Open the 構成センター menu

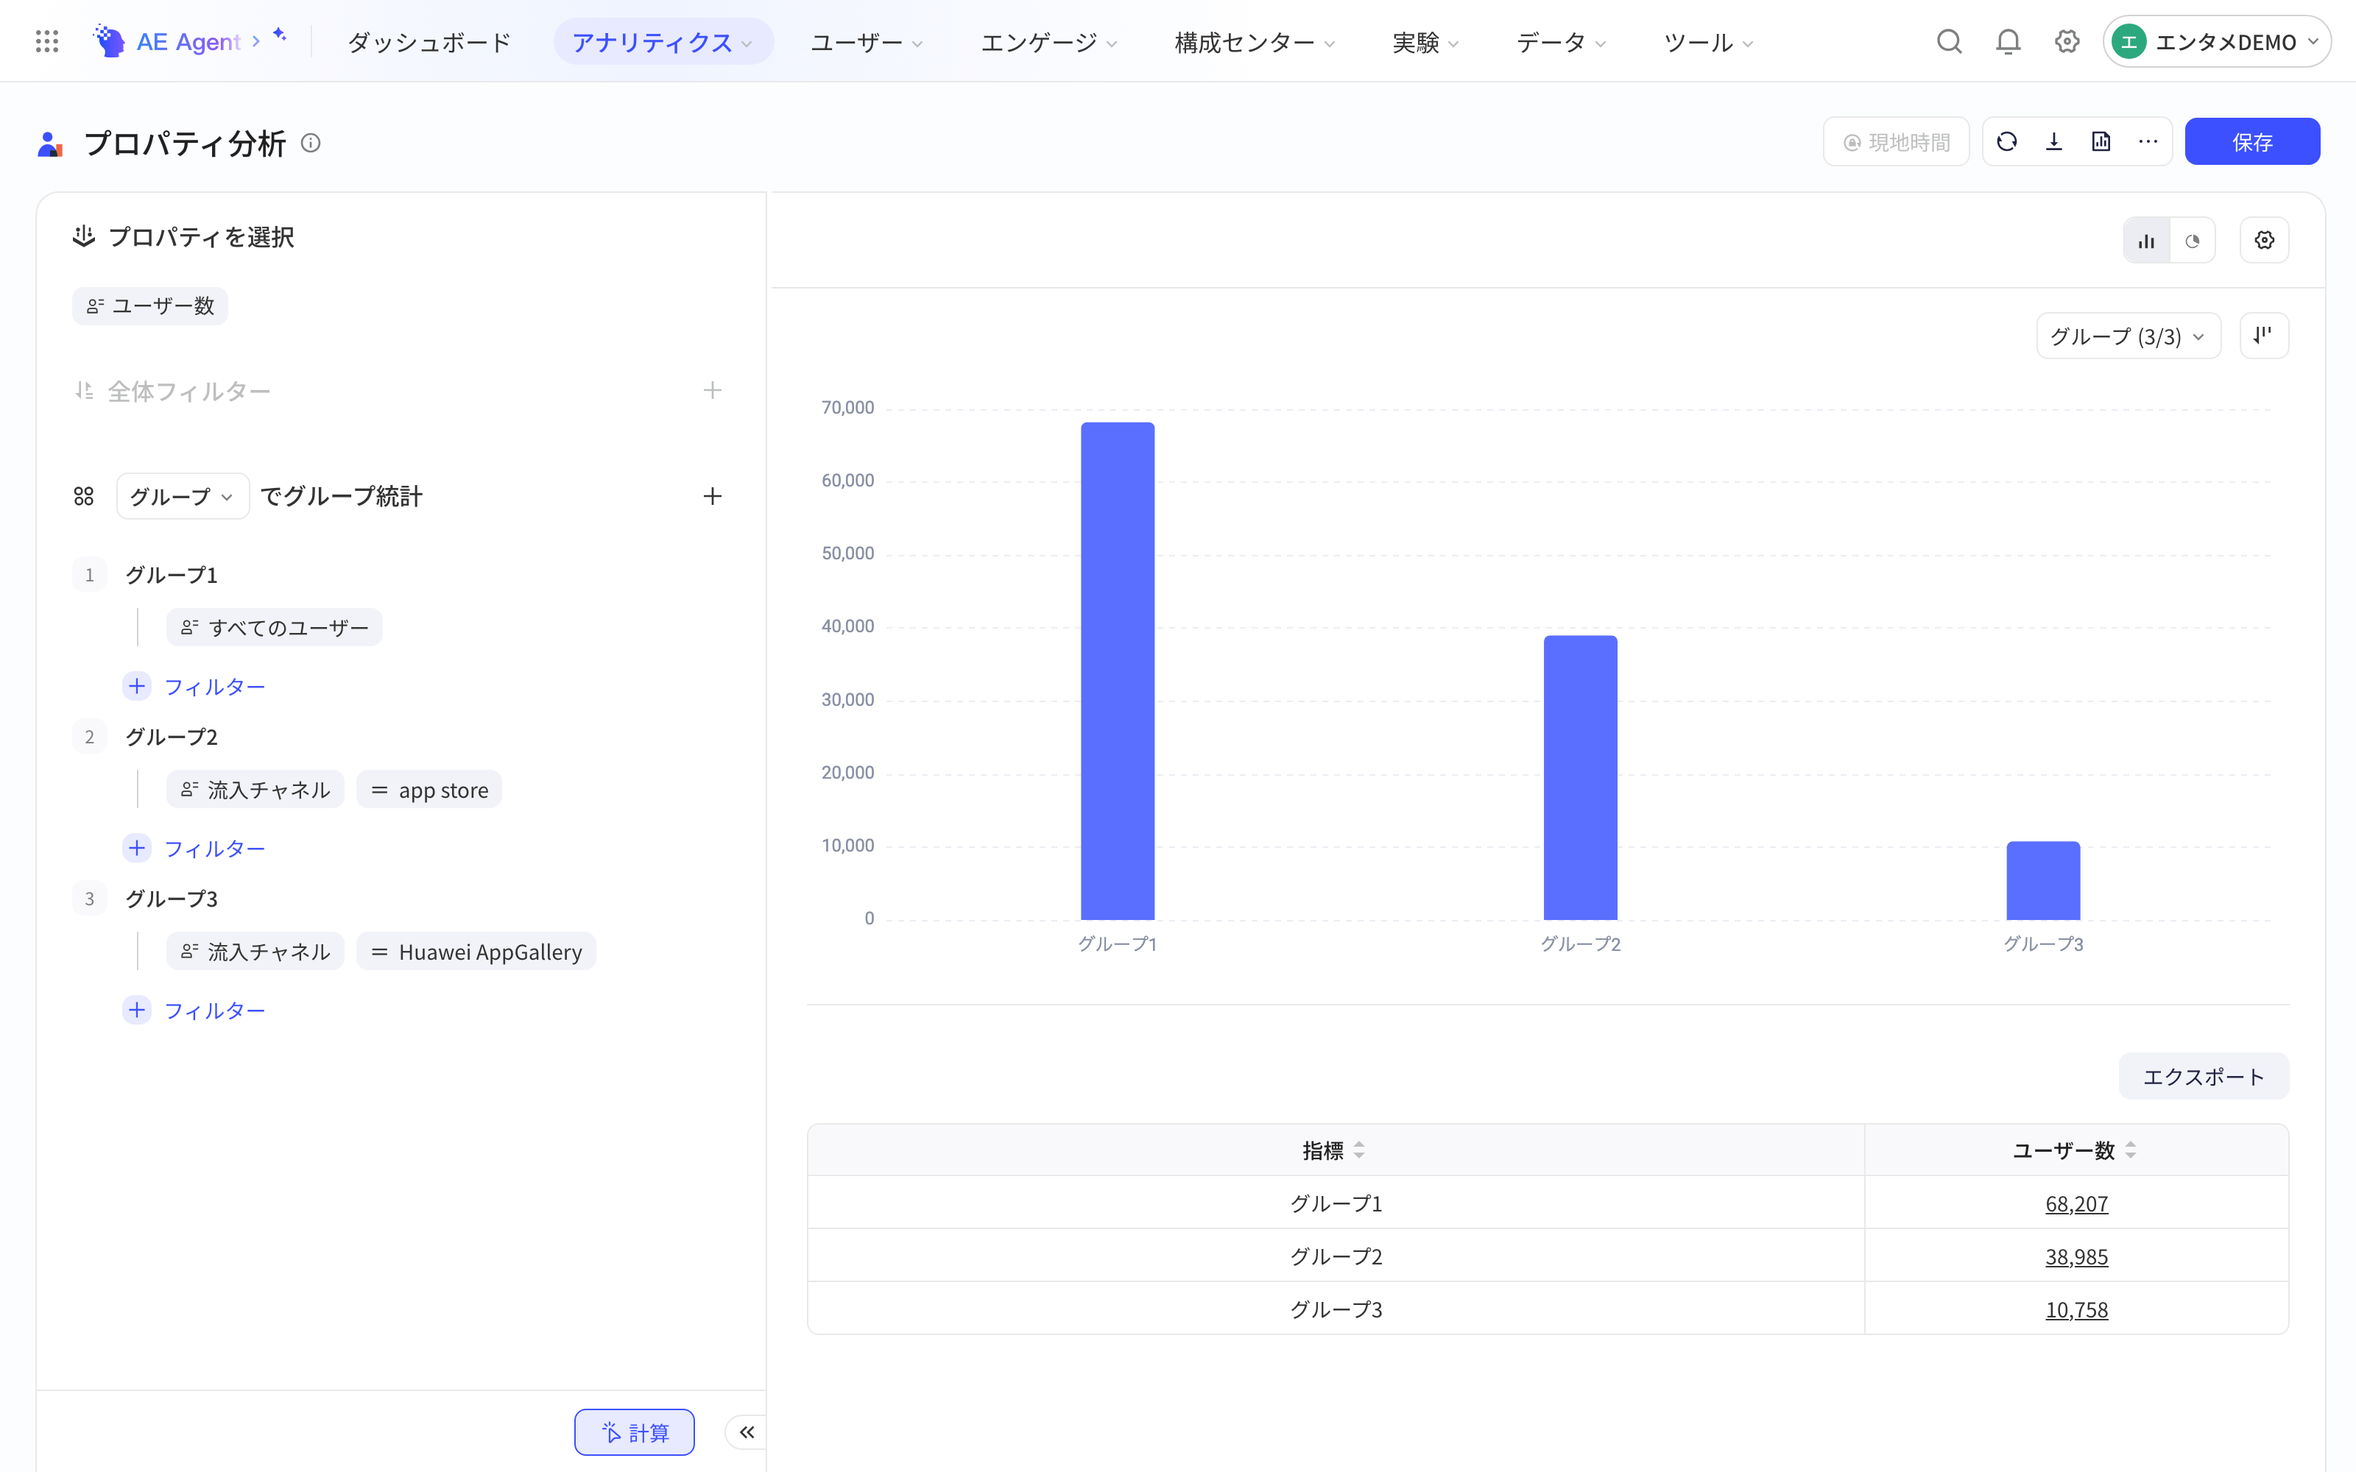coord(1255,42)
